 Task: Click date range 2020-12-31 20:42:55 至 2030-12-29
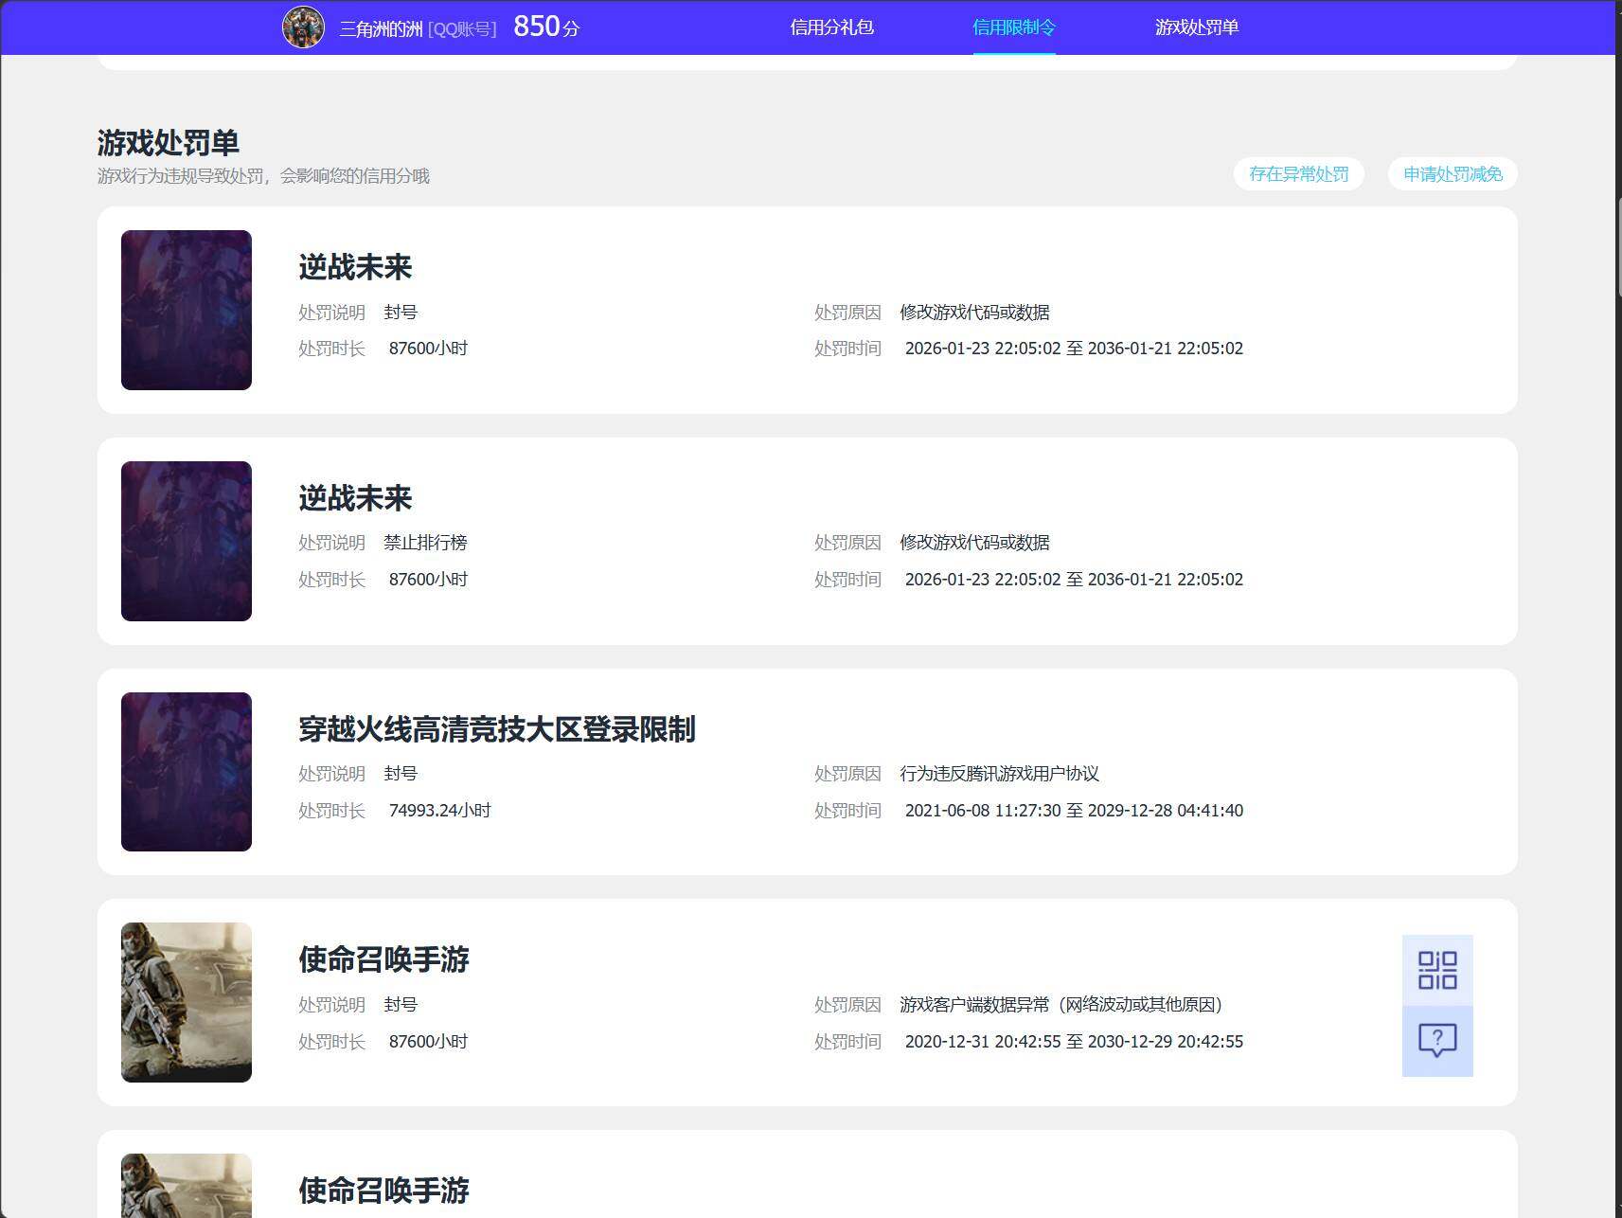click(1074, 1042)
